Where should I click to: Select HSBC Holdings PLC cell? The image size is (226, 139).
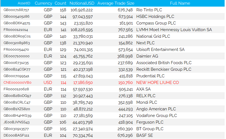(x=155, y=17)
